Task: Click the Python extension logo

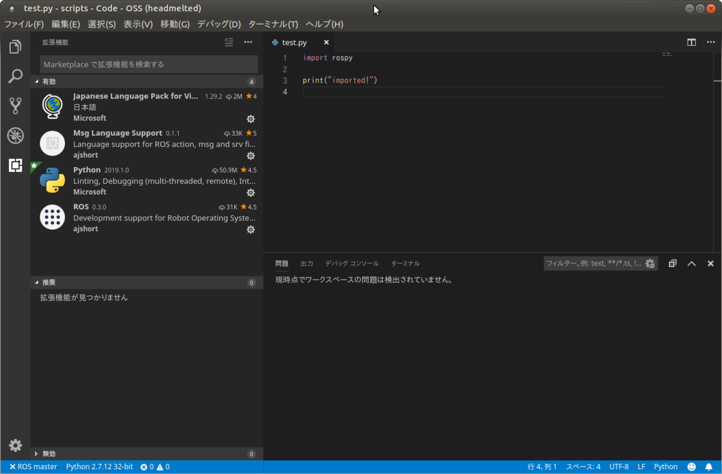Action: click(52, 180)
